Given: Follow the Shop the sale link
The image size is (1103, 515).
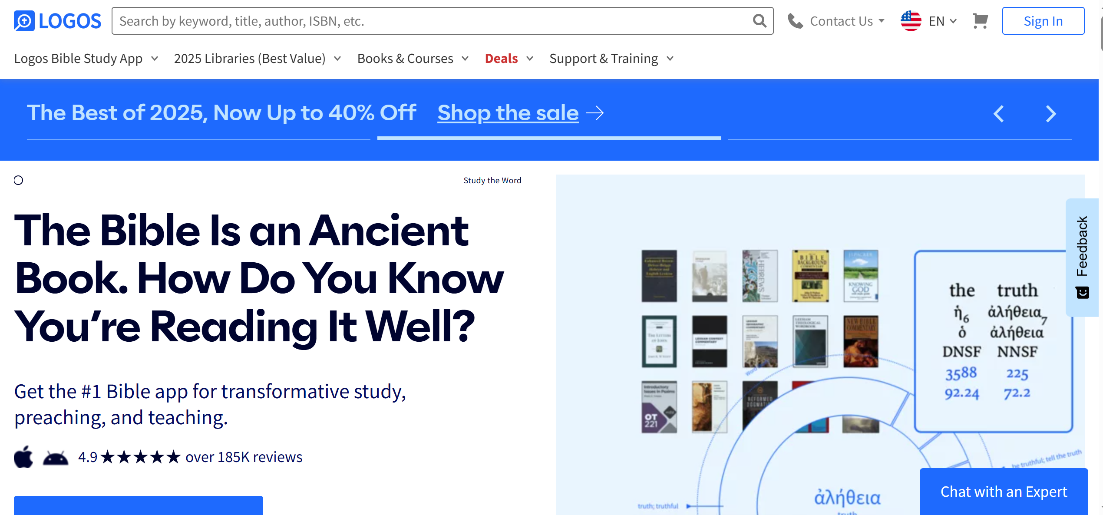Looking at the screenshot, I should coord(508,113).
